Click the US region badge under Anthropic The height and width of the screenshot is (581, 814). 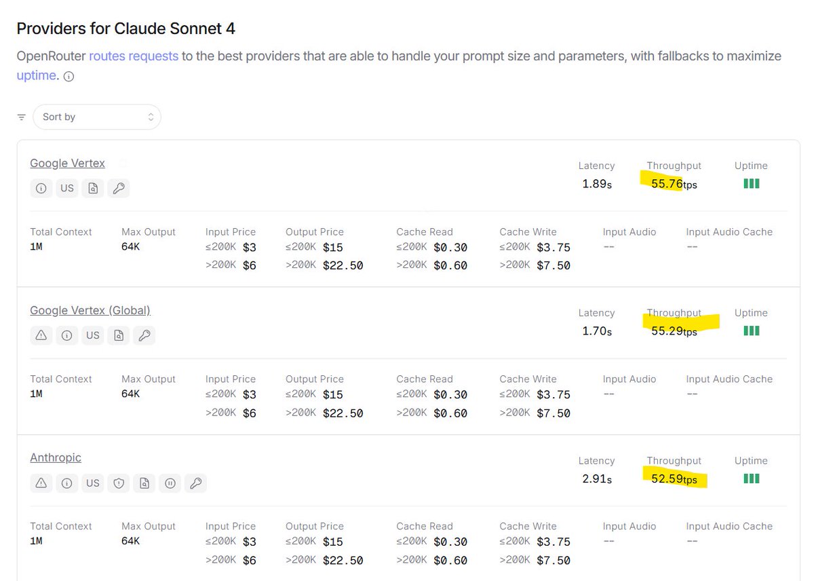coord(93,483)
